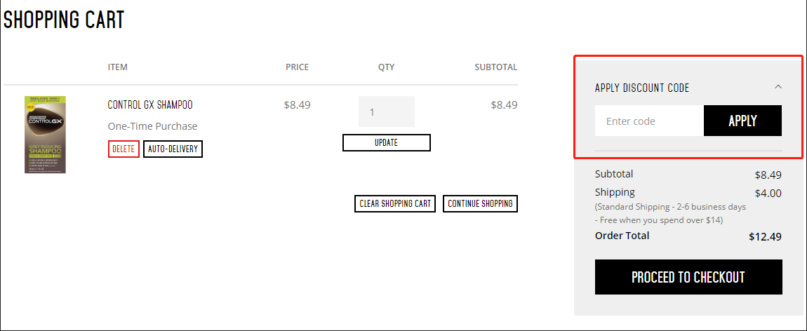Clear the shopping cart
The width and height of the screenshot is (807, 331).
pyautogui.click(x=395, y=203)
